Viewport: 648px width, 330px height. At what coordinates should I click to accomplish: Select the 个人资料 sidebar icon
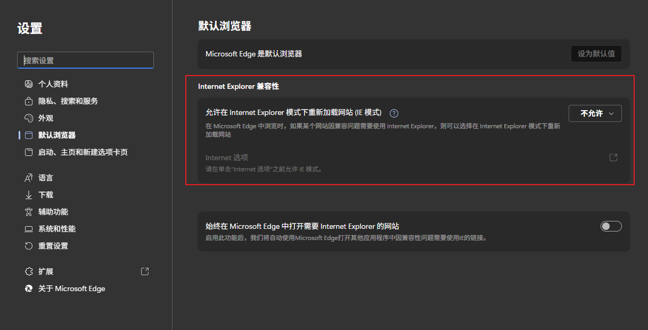click(28, 84)
